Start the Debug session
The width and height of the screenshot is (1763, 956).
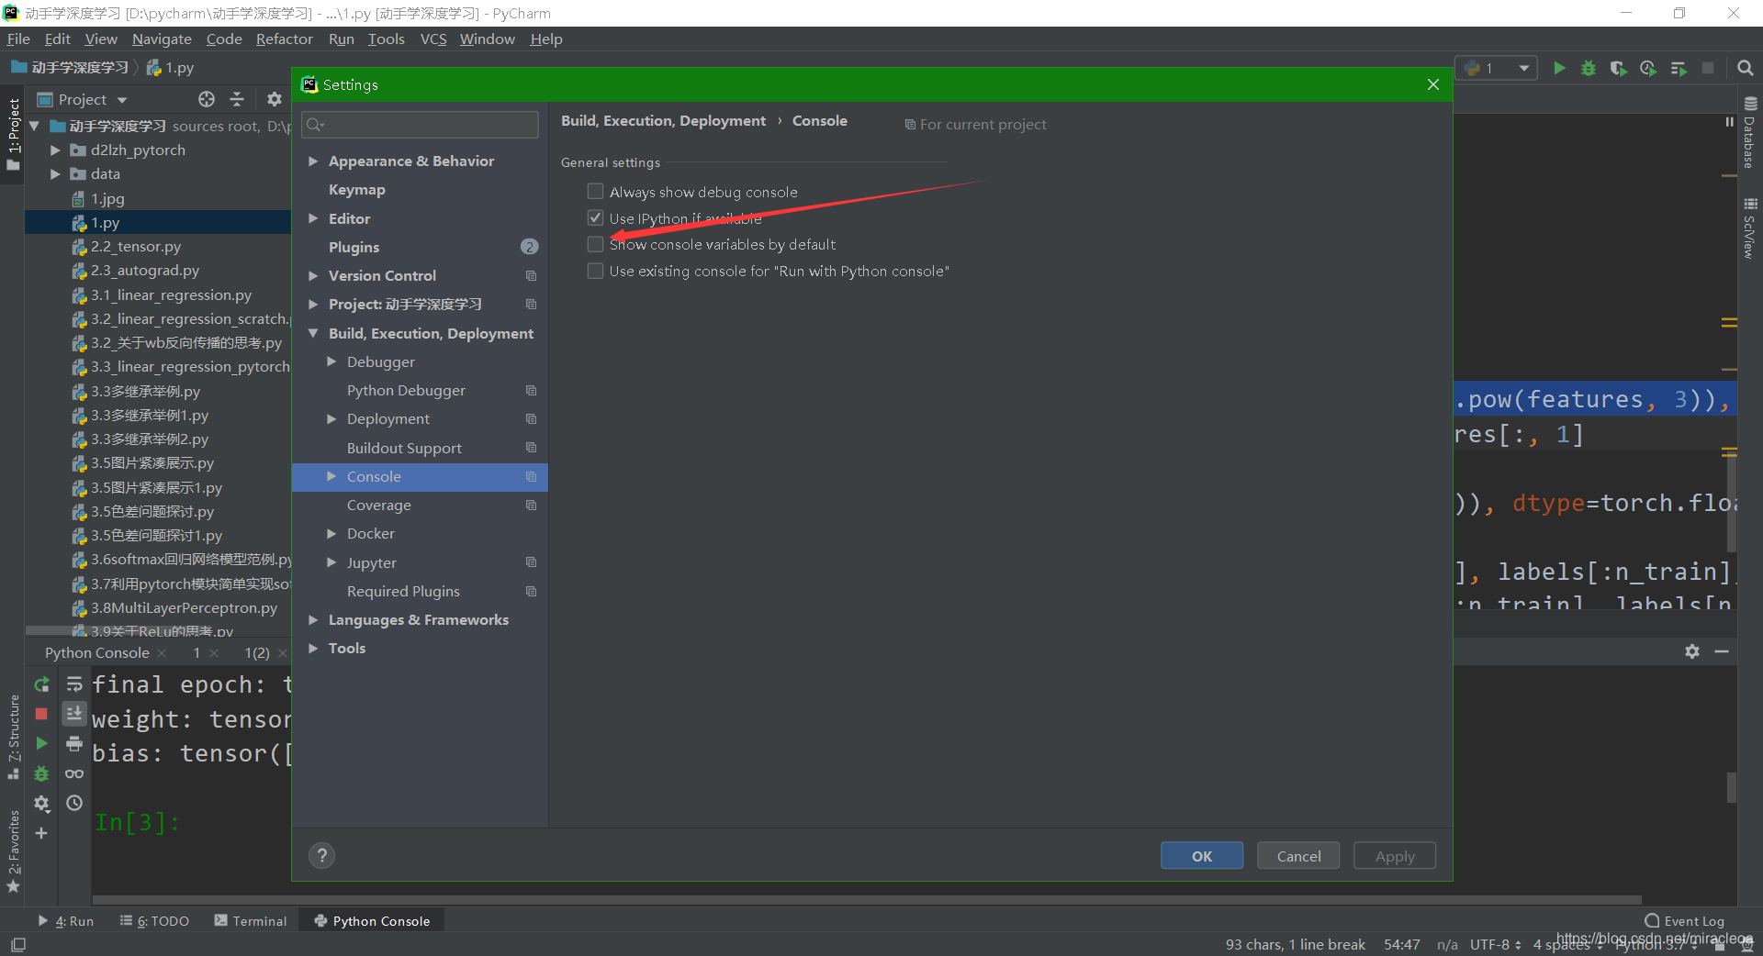point(1589,68)
